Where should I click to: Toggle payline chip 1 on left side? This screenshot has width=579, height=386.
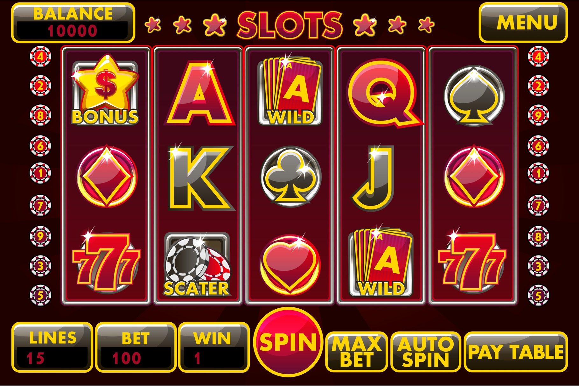click(40, 173)
